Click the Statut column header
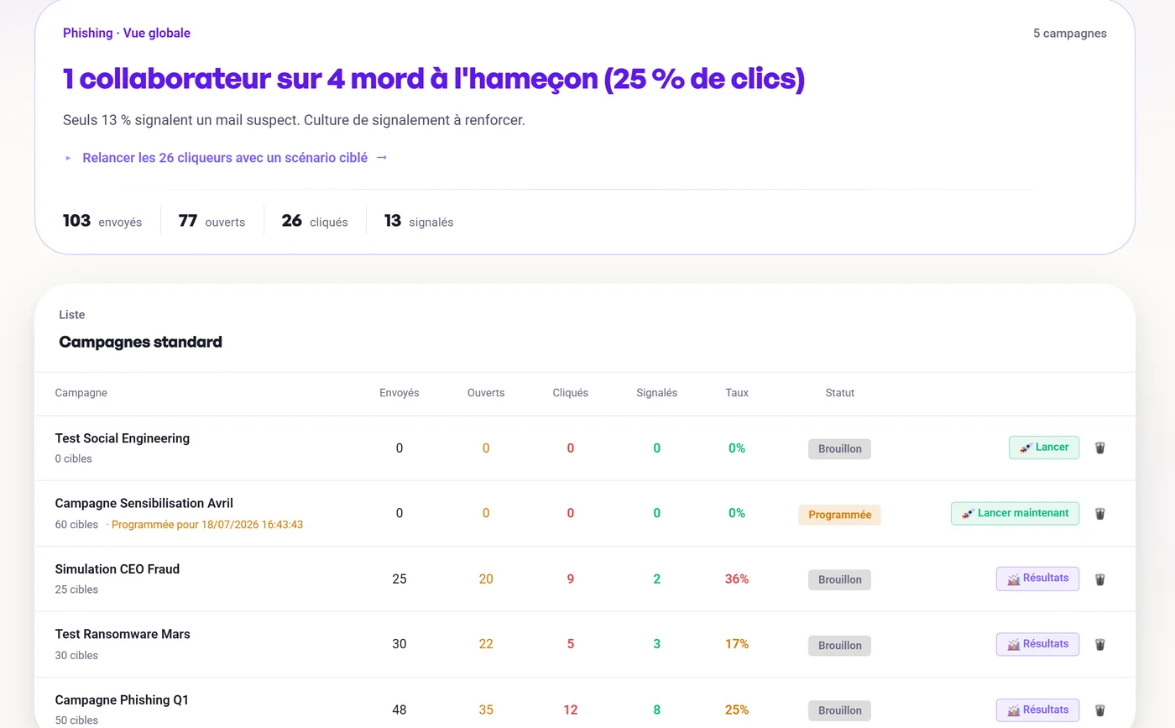The image size is (1175, 728). (x=839, y=392)
